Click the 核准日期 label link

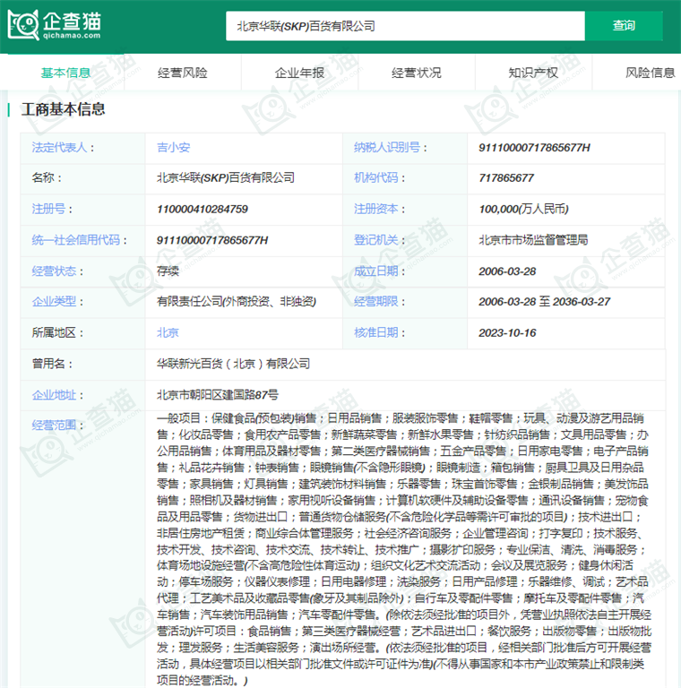[x=376, y=332]
